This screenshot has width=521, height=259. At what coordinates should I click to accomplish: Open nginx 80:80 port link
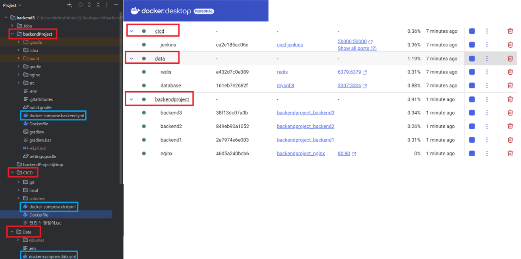344,154
